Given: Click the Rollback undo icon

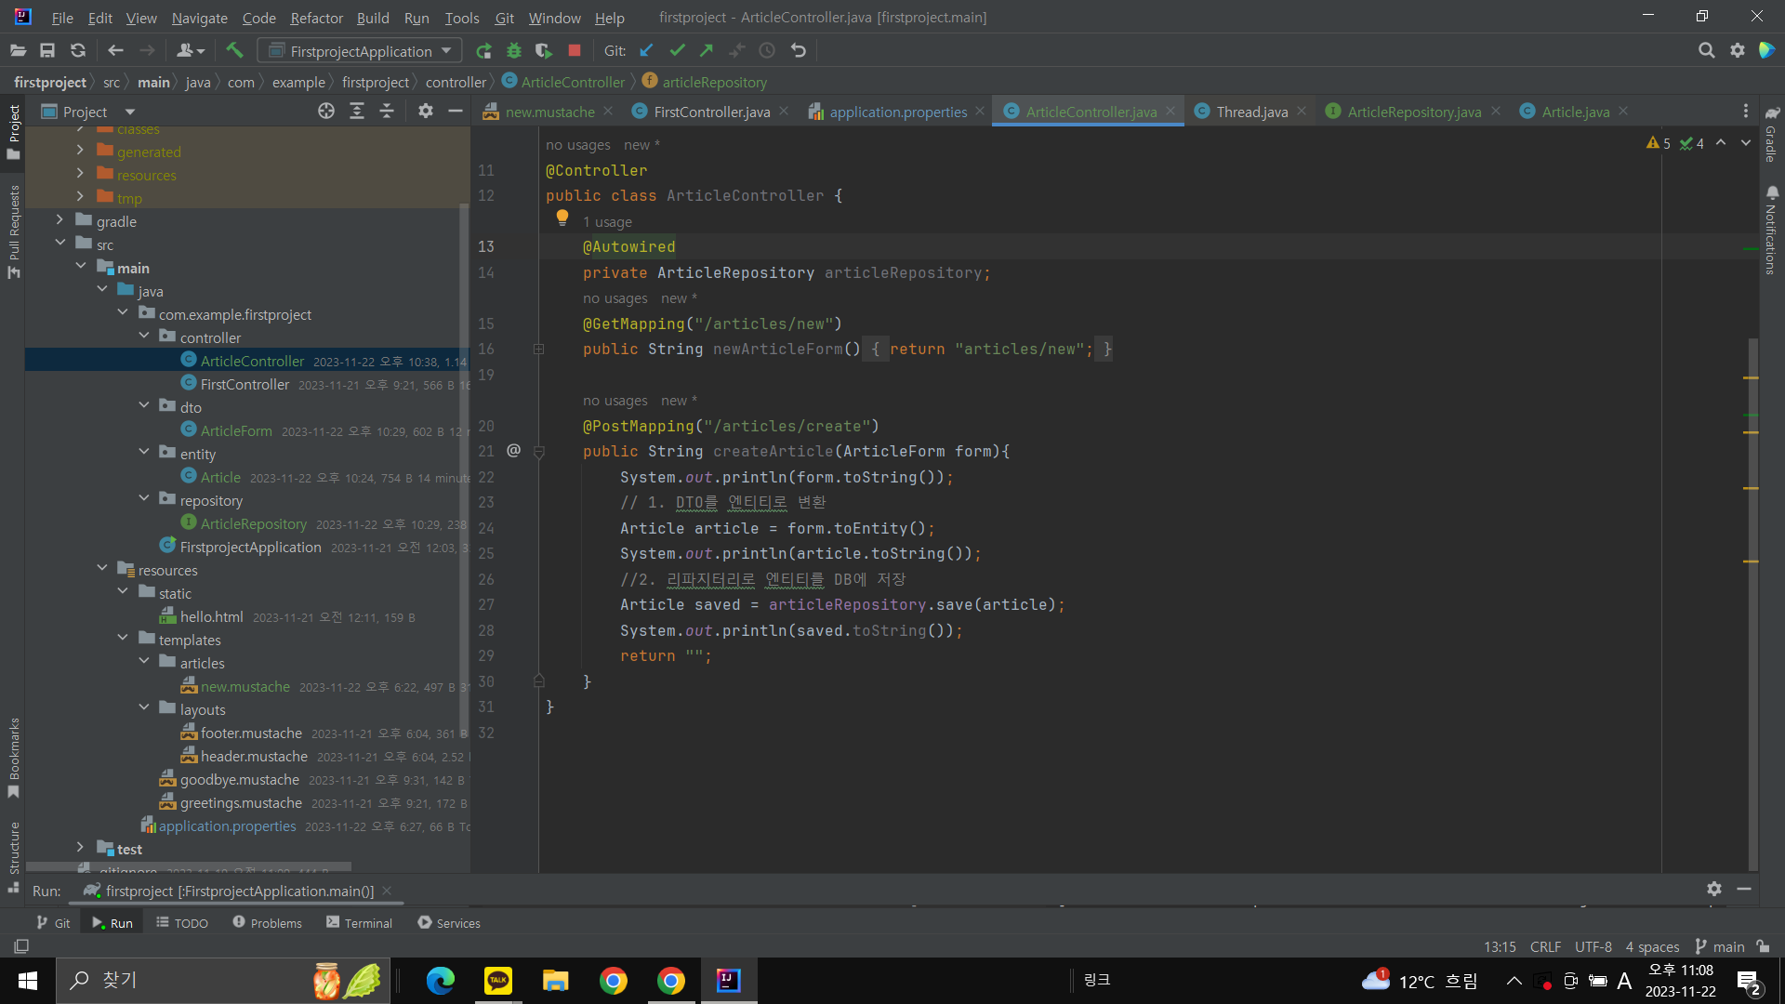Looking at the screenshot, I should pos(799,51).
